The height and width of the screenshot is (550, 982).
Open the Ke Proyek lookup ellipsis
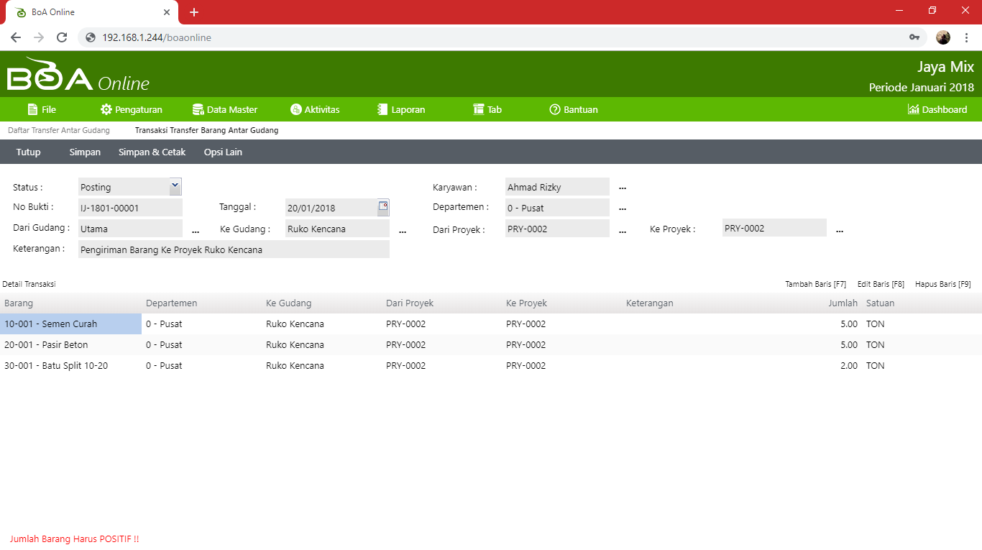[839, 230]
